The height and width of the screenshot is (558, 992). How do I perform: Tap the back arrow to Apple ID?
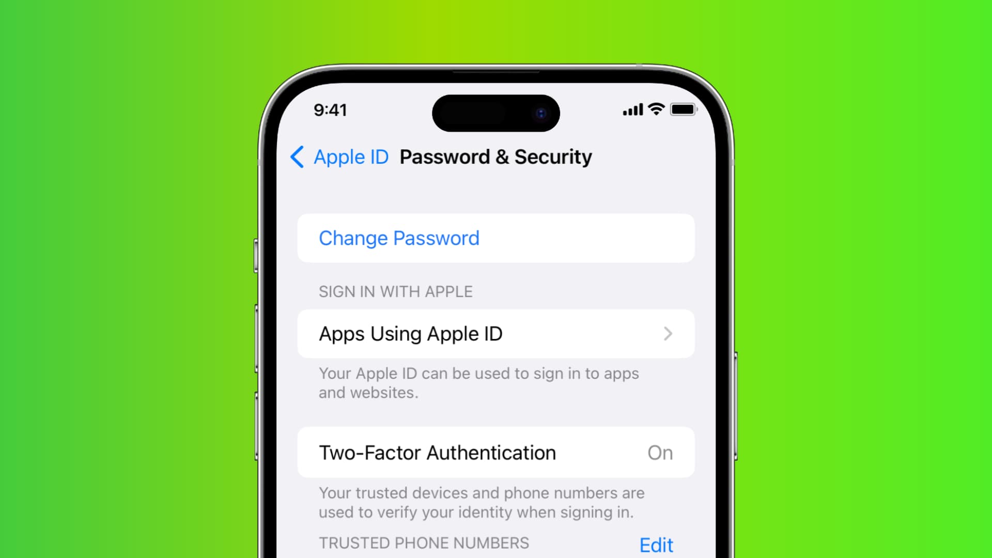point(297,156)
